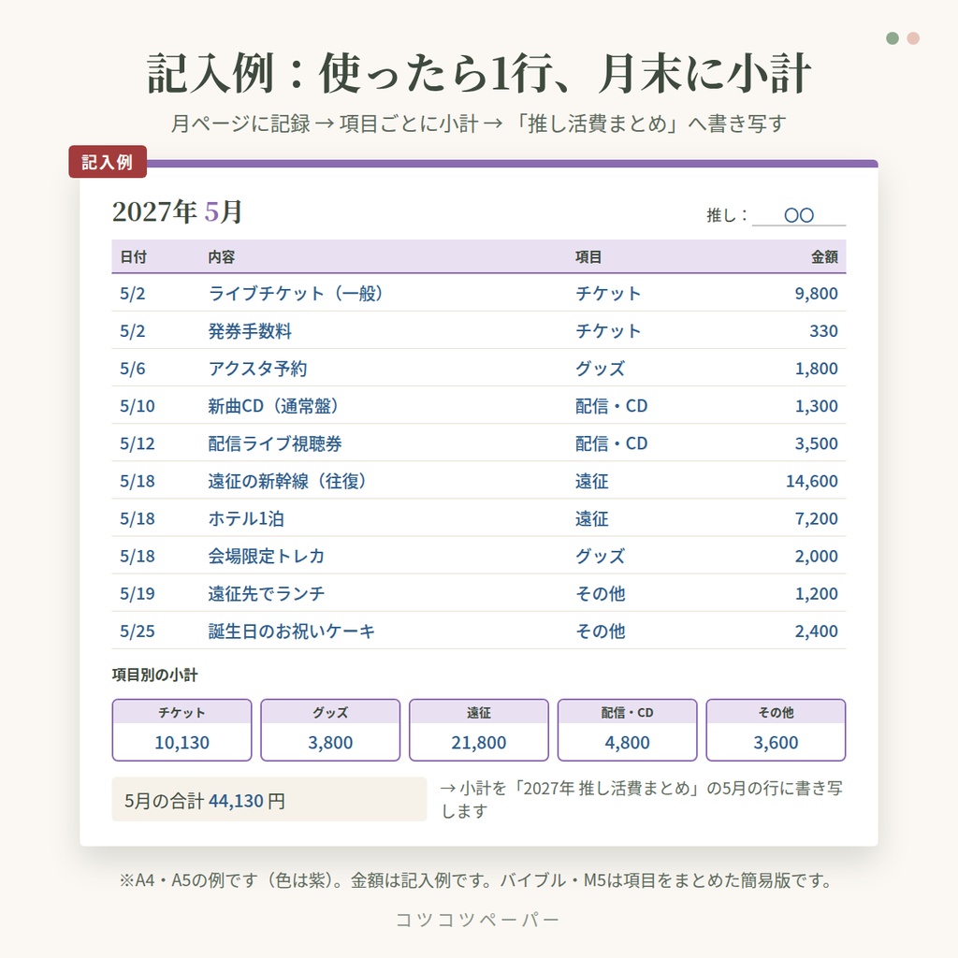Click the main title 記入例：使ったら1行、月末に小計
958x958 pixels.
479,74
